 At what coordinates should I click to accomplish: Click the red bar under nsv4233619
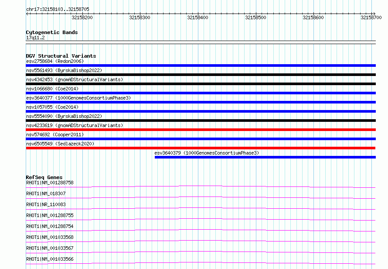201,130
